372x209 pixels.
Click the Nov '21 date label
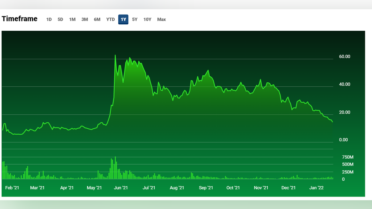(261, 188)
